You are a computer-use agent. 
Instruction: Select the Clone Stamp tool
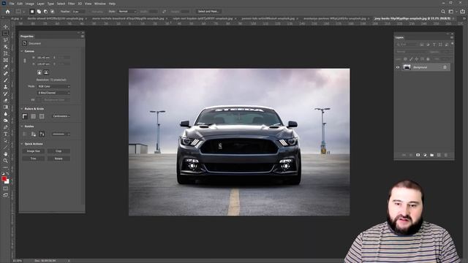[x=5, y=87]
